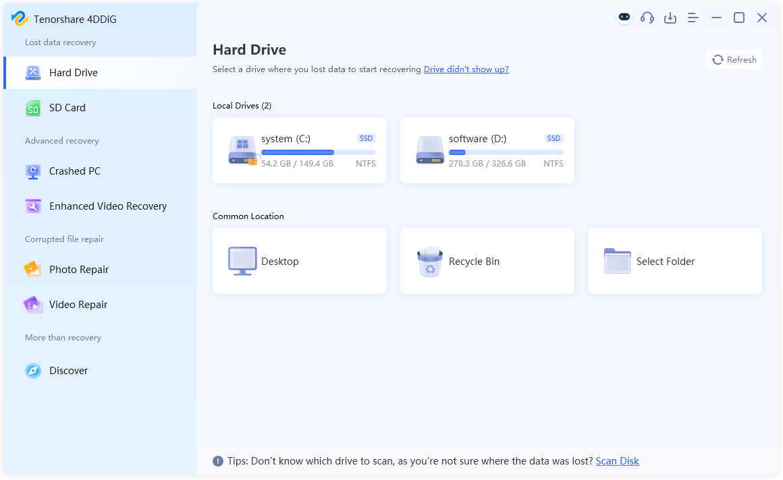This screenshot has height=480, width=783.
Task: Open the Discover feature
Action: pyautogui.click(x=68, y=370)
